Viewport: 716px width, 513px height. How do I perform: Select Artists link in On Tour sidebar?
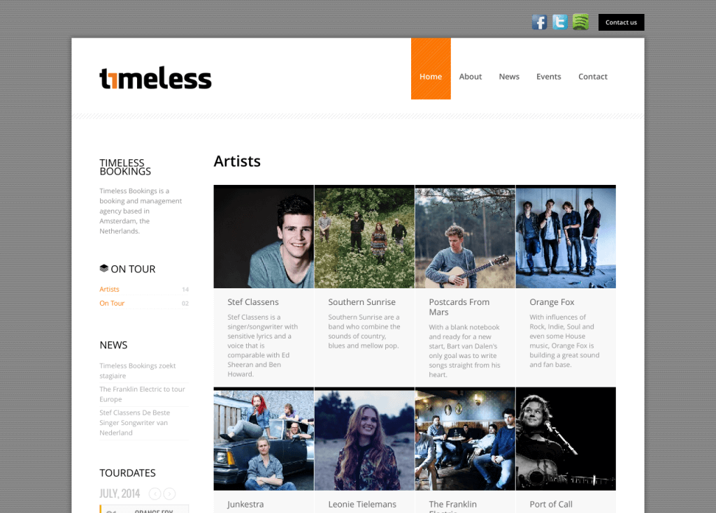click(109, 289)
